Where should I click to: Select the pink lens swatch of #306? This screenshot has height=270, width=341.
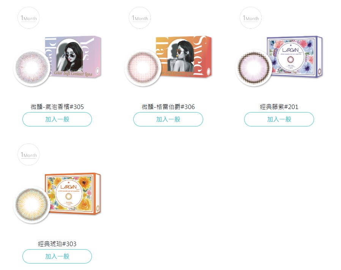coord(143,68)
